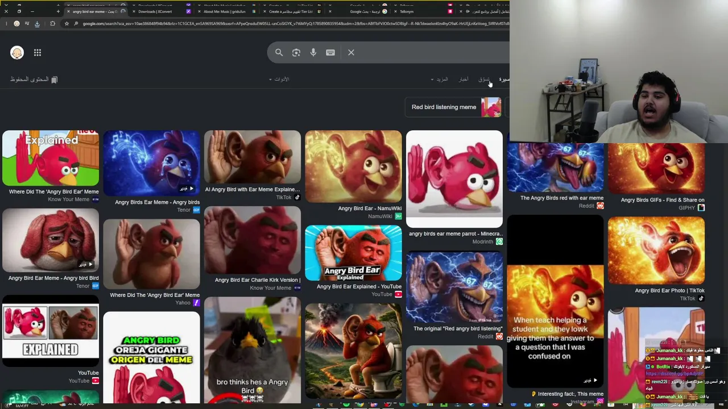The image size is (728, 409).
Task: Open the volcano angry bird on toilet image
Action: coord(353,350)
